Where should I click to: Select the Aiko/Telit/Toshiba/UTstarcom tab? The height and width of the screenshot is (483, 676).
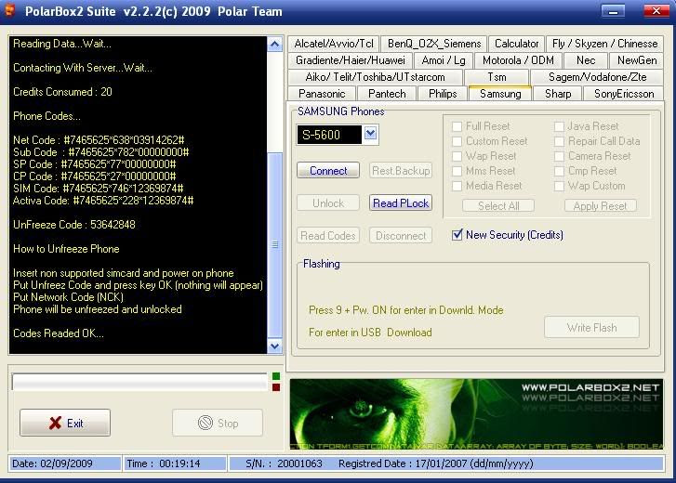[375, 77]
